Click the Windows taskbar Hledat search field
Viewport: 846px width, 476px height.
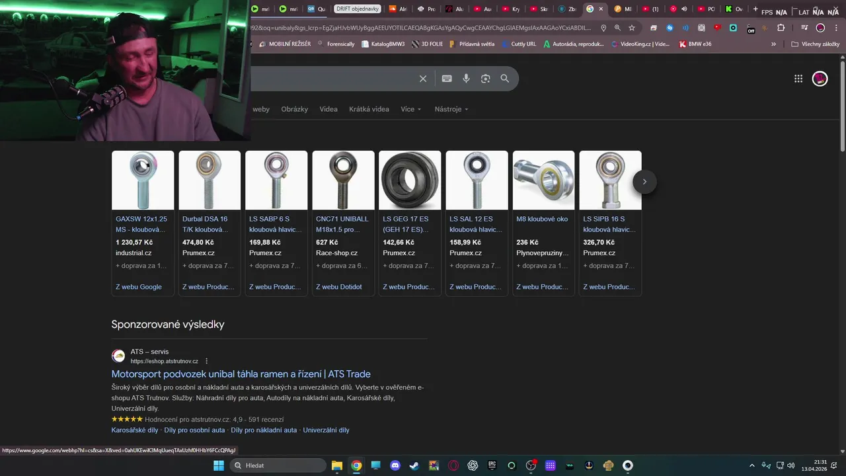click(x=278, y=465)
